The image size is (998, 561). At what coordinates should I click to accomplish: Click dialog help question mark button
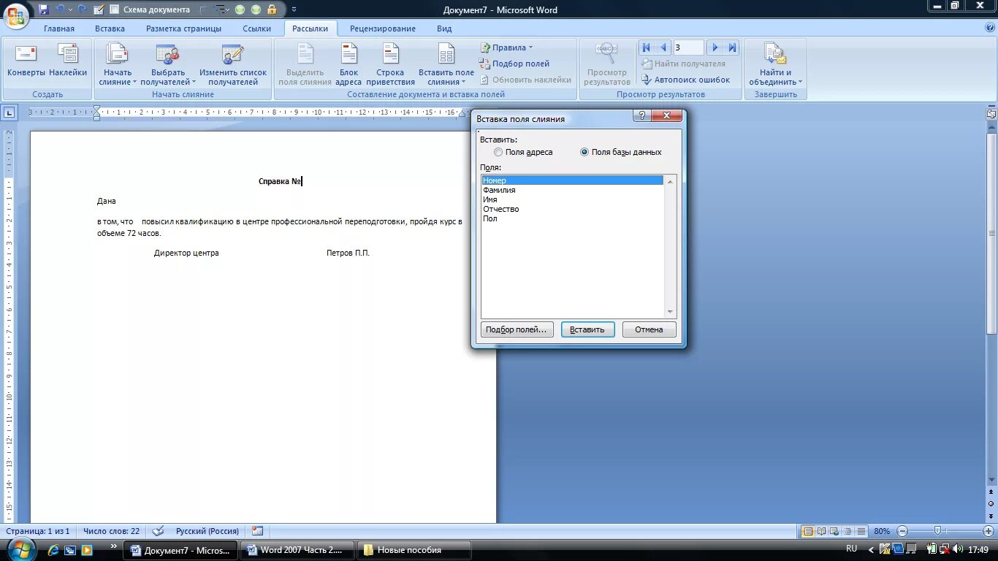click(x=642, y=116)
